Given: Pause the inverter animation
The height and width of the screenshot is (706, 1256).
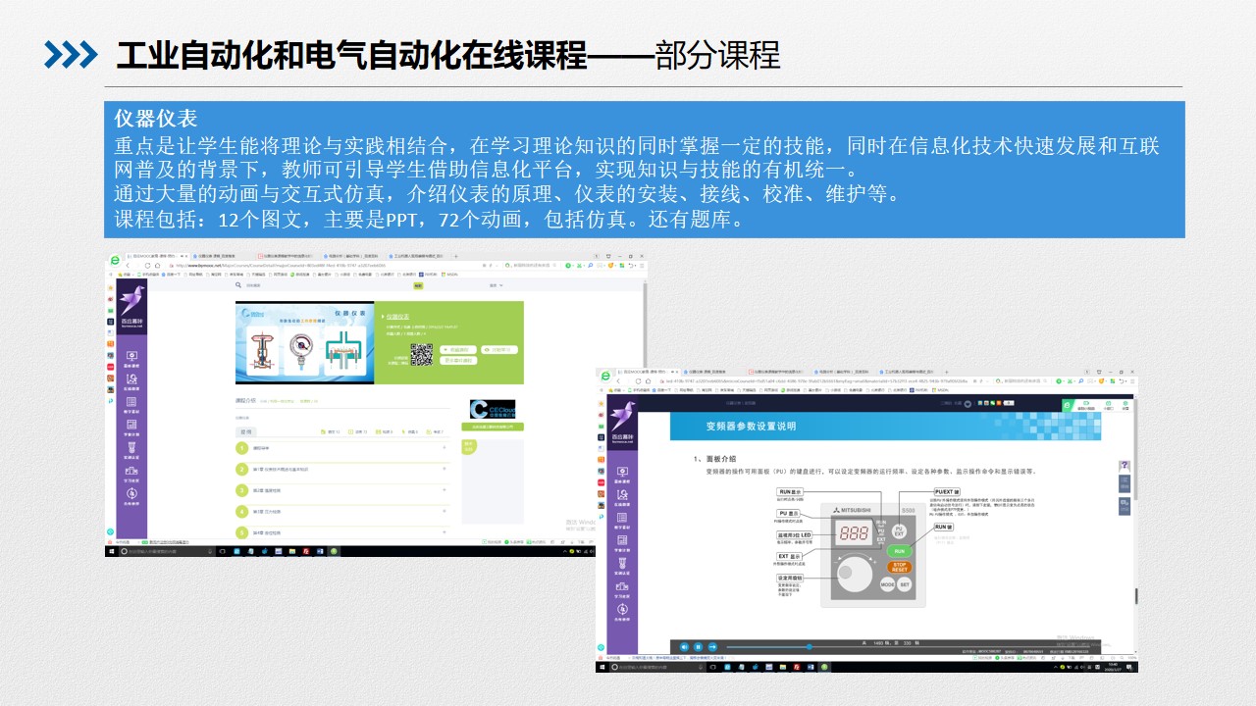Looking at the screenshot, I should tap(698, 647).
